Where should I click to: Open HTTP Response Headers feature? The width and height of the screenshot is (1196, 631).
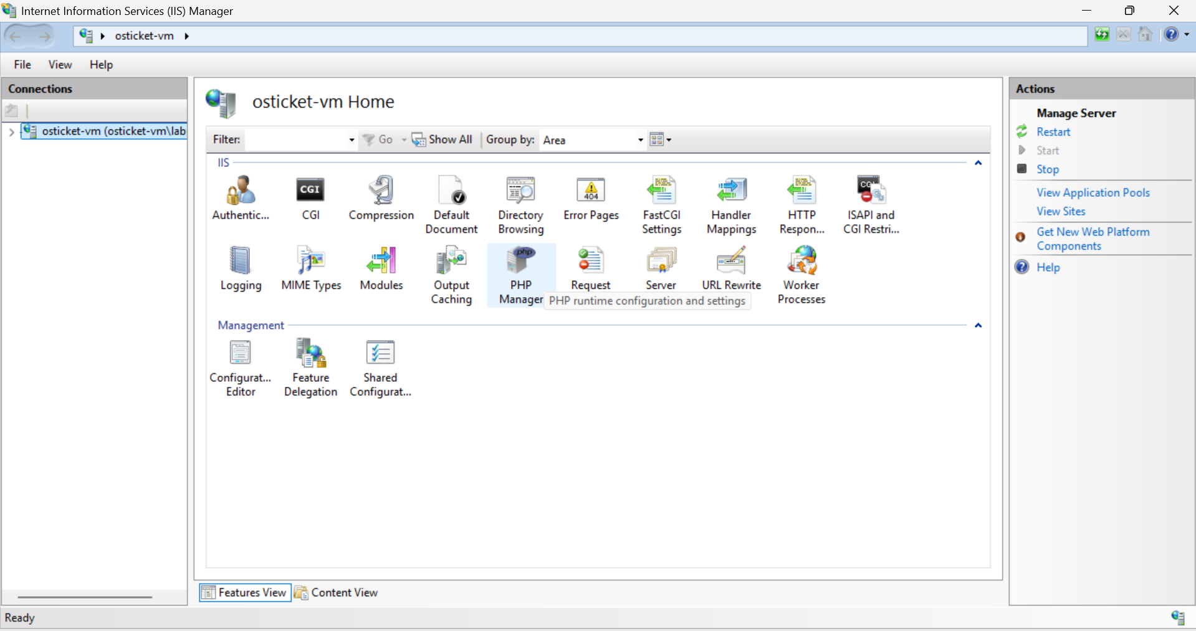point(801,205)
